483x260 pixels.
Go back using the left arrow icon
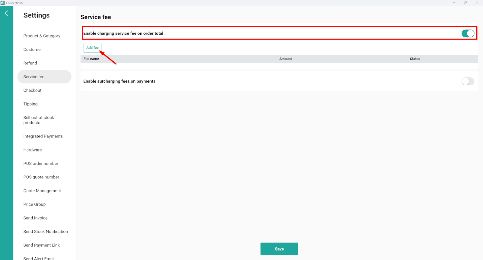[6, 13]
